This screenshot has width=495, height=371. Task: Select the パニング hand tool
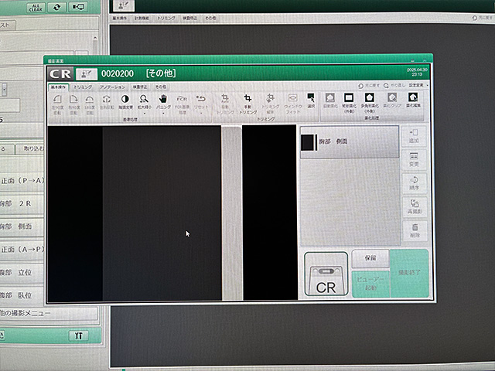(163, 102)
